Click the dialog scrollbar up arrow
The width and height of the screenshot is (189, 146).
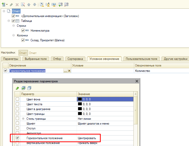click(136, 94)
